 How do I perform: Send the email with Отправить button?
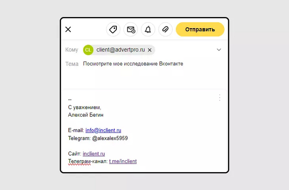[200, 29]
